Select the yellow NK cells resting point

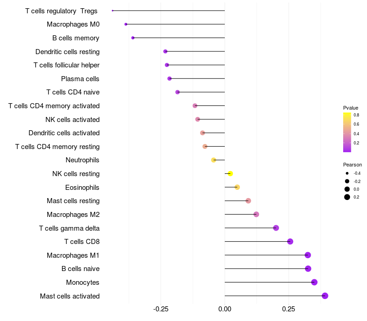[x=230, y=174]
